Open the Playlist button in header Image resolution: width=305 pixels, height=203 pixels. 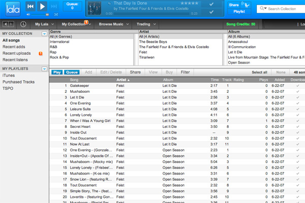pyautogui.click(x=239, y=12)
